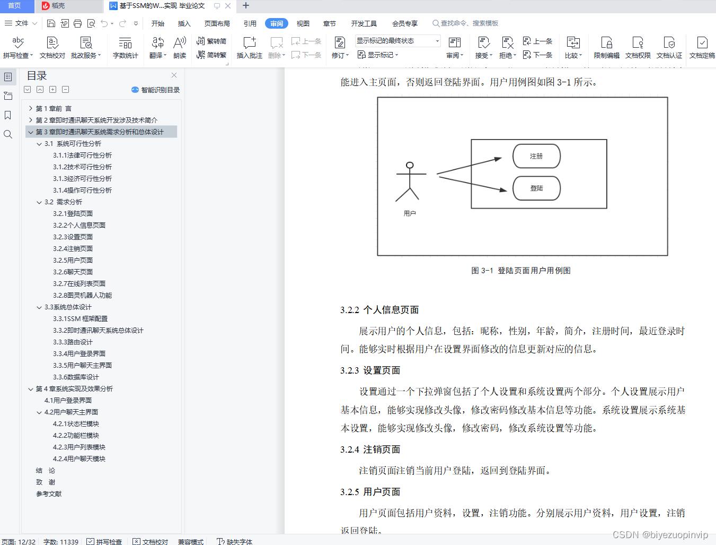Click 兼容模式 in the status bar
The image size is (716, 545).
191,541
